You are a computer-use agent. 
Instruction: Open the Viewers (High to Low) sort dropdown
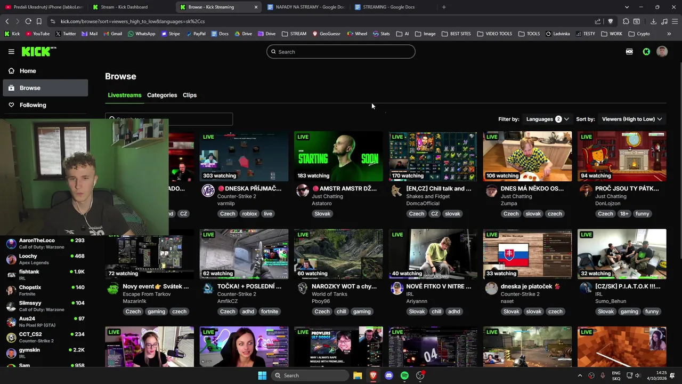[x=632, y=119]
